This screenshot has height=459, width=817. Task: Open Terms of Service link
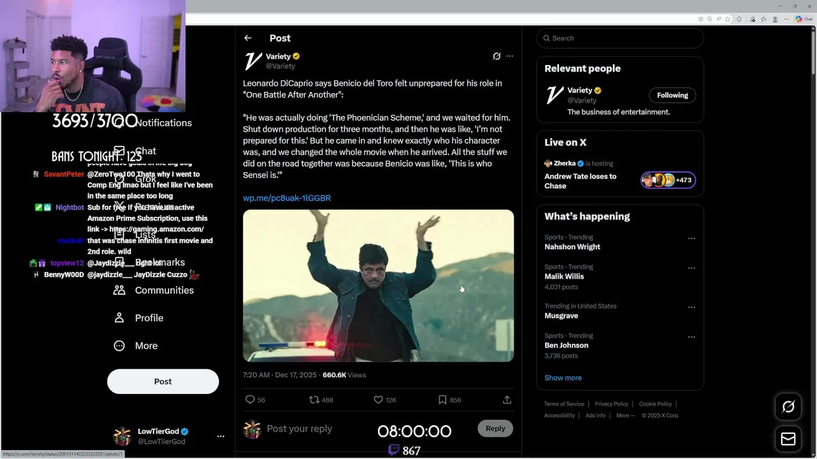coord(564,404)
